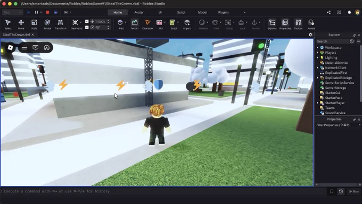Click the Lock tool icon
The width and height of the screenshot is (362, 204).
click(241, 22)
